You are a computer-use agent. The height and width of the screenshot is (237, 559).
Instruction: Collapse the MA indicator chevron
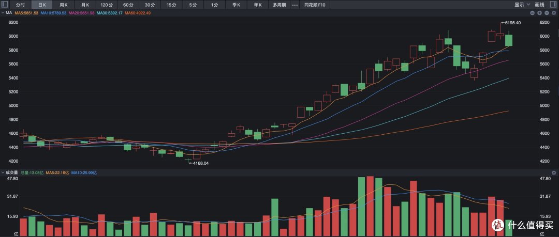tap(3, 13)
